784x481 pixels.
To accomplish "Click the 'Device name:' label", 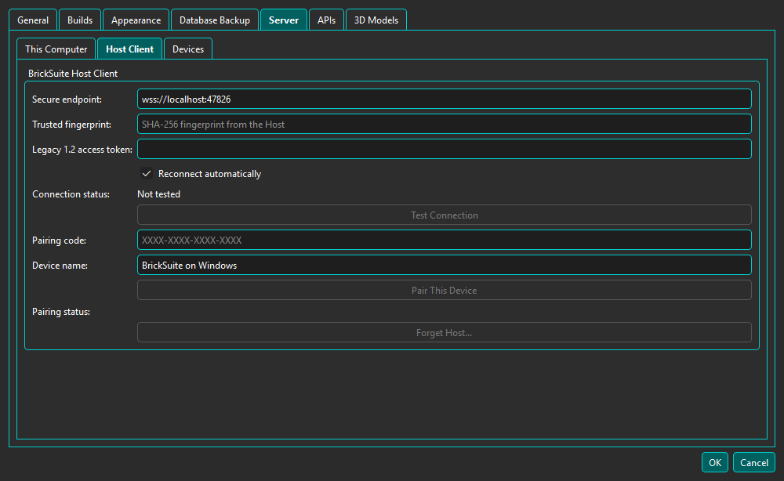I will [x=60, y=266].
